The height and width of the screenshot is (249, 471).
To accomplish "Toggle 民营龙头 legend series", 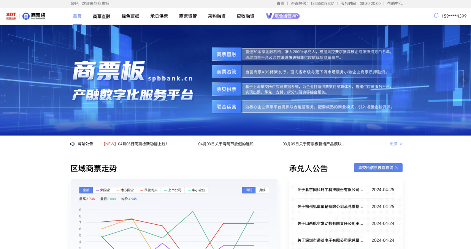I will 148,190.
